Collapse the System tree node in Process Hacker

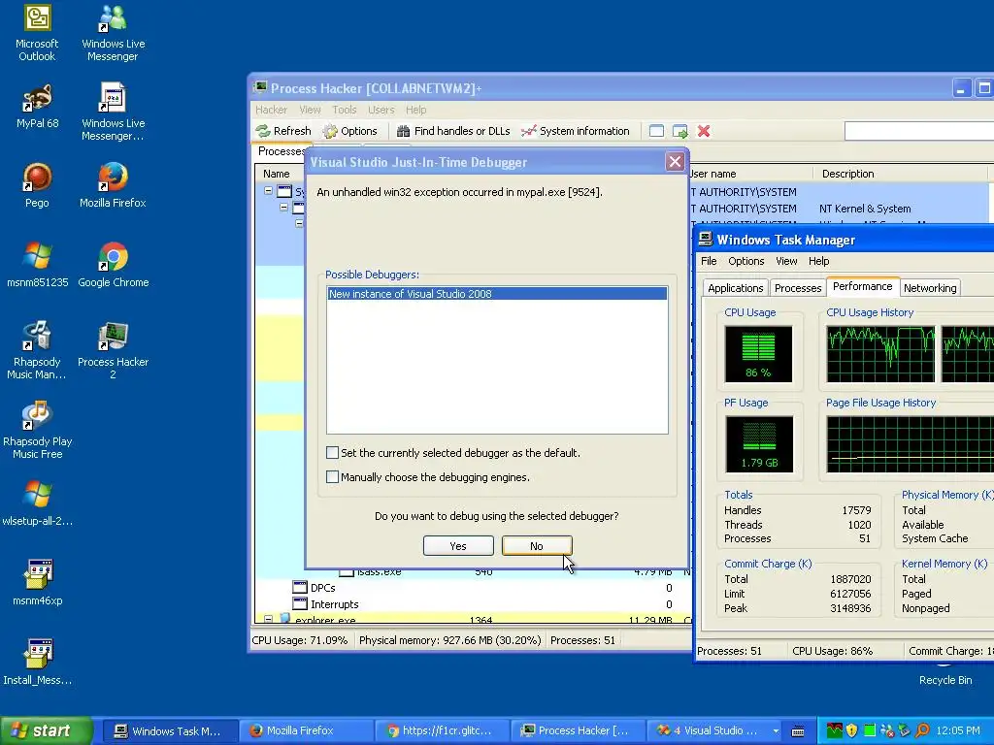coord(268,191)
